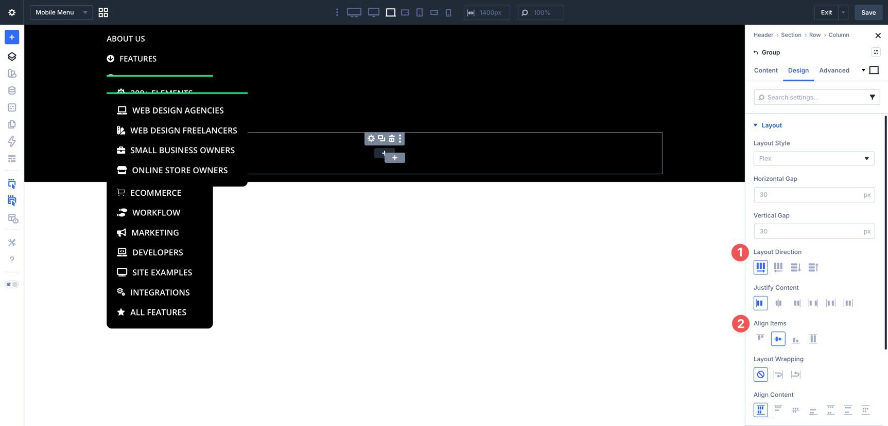This screenshot has height=426, width=888.
Task: Switch to the Advanced tab
Action: click(x=834, y=70)
